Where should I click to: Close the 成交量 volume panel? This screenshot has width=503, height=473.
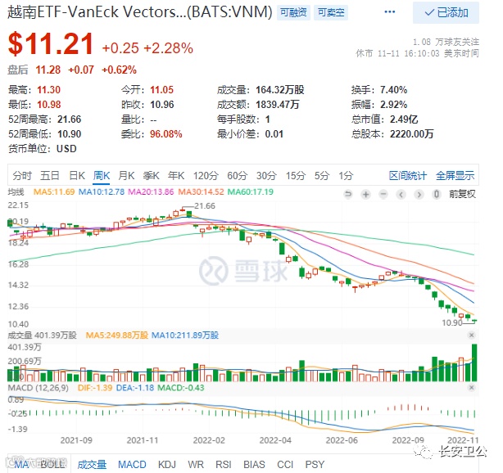tap(471, 336)
